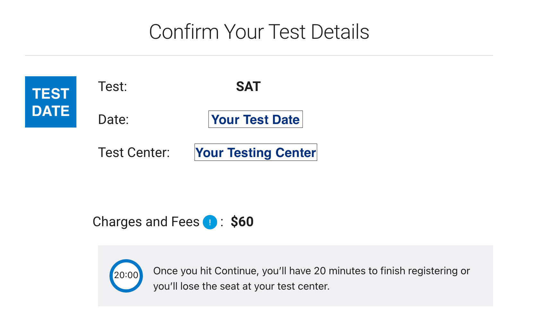Click the word 'Date' in test date link
This screenshot has width=540, height=314.
pos(285,120)
